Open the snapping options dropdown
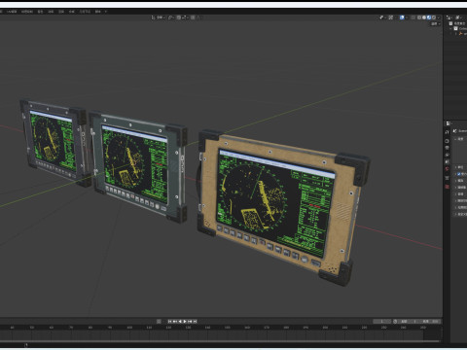Screen dimensions: 467x350 tap(185, 17)
